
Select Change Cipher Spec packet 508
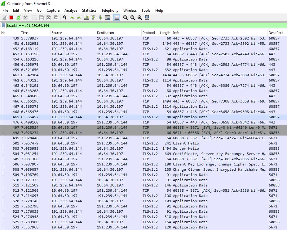[143, 169]
